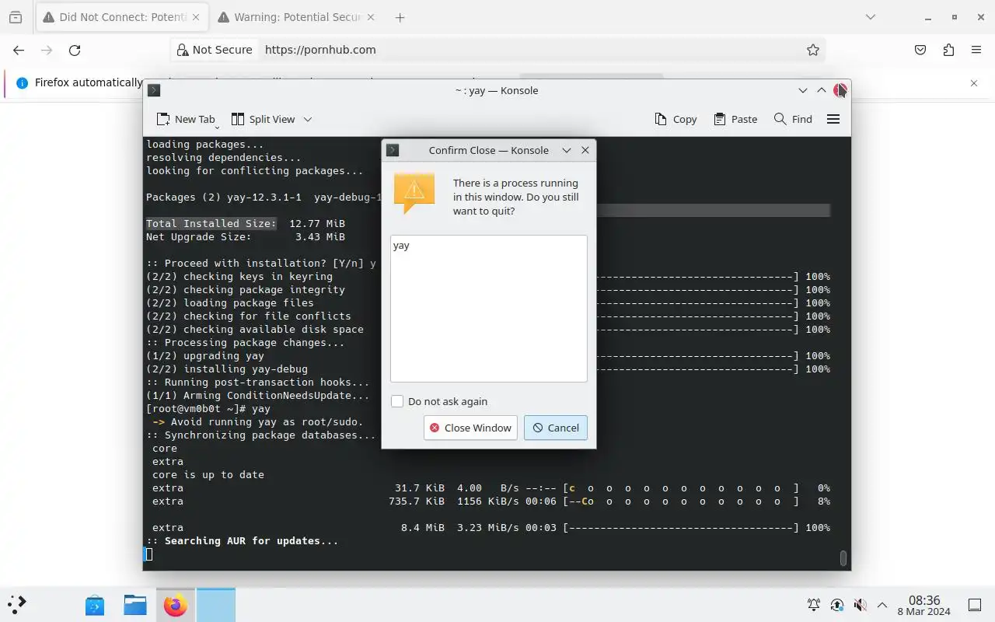
Task: Open Firefox View recent browsing icon
Action: [16, 17]
